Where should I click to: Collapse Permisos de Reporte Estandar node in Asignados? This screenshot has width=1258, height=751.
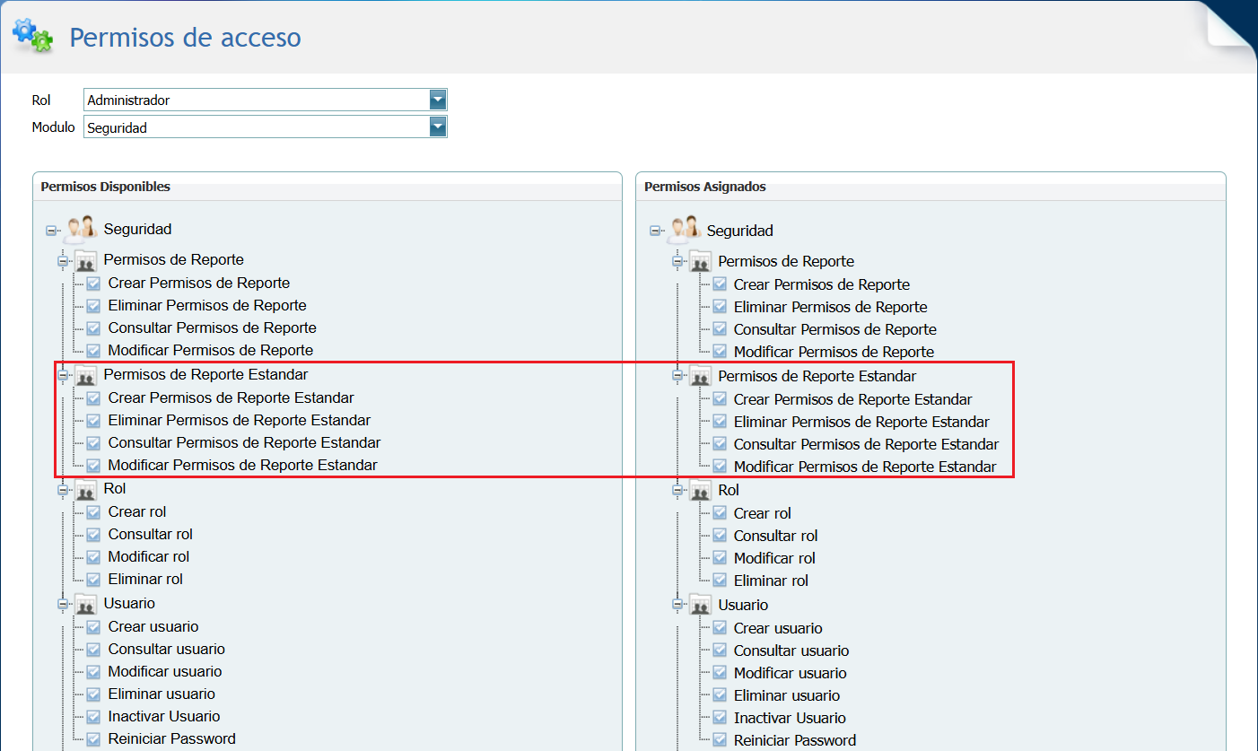(677, 377)
